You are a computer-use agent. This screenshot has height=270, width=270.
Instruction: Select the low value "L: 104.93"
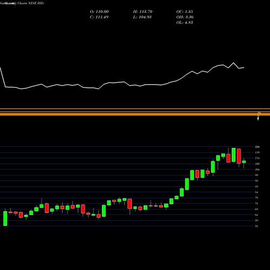point(143,17)
